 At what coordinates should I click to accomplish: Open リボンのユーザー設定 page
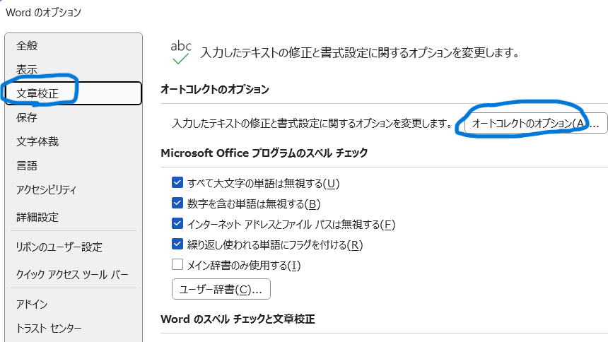(x=59, y=247)
